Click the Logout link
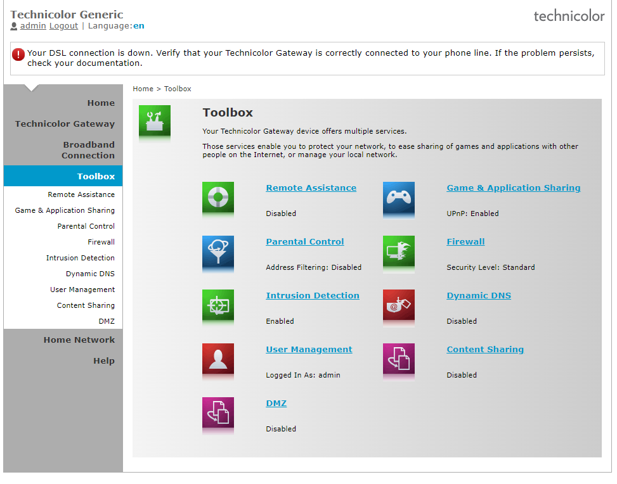This screenshot has width=617, height=484. coord(64,26)
